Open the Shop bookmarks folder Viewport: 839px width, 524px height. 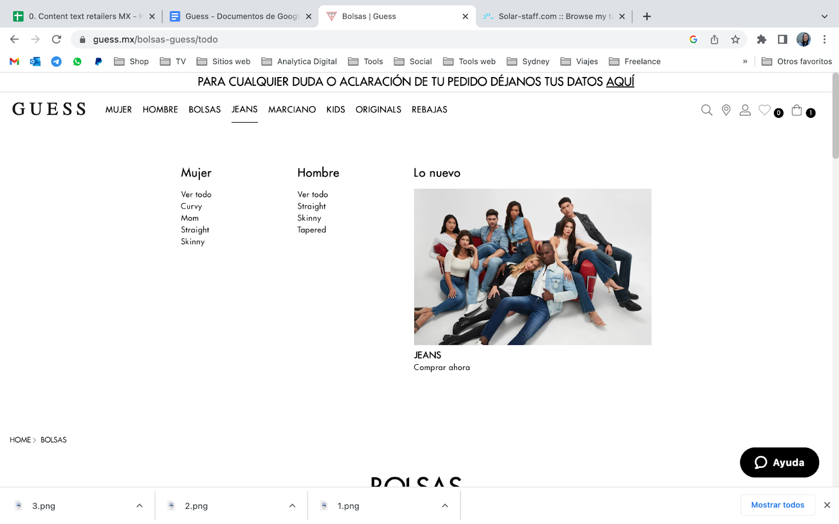(x=132, y=61)
